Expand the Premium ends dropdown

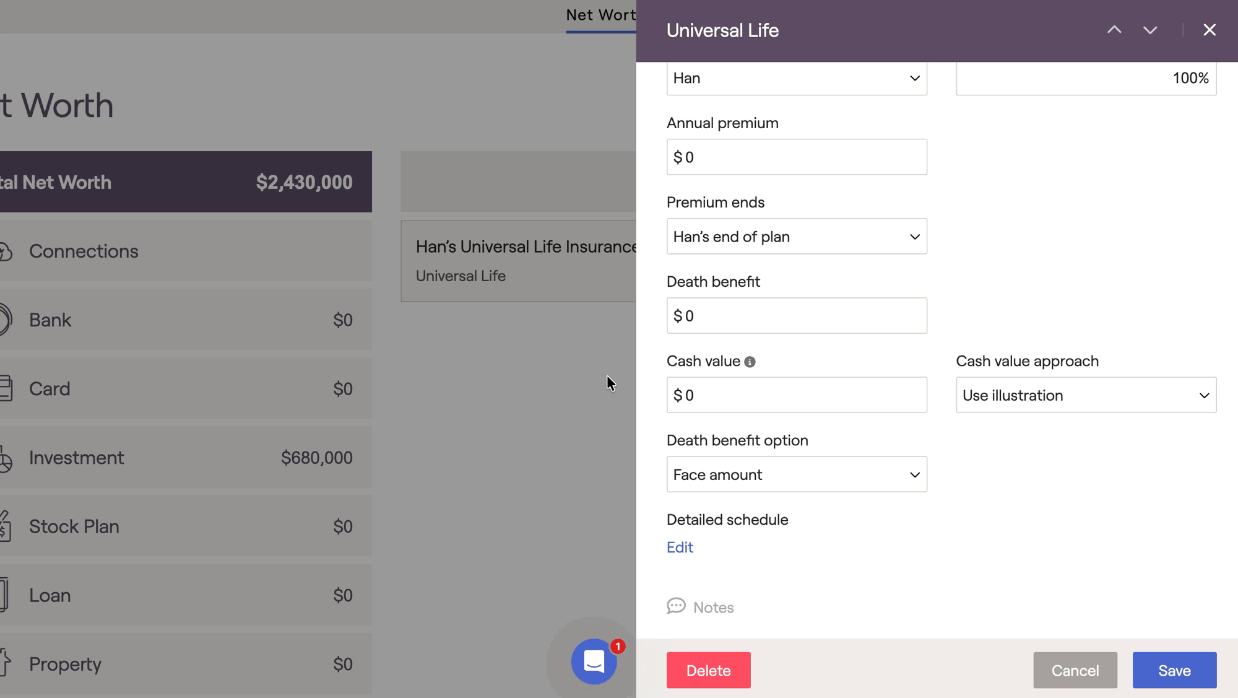pyautogui.click(x=796, y=237)
